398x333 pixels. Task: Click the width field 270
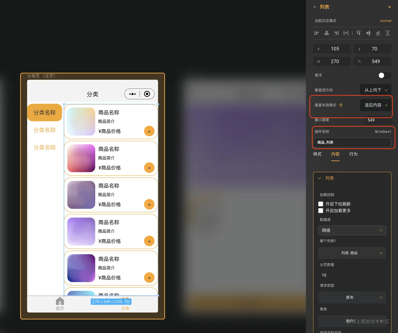[332, 61]
